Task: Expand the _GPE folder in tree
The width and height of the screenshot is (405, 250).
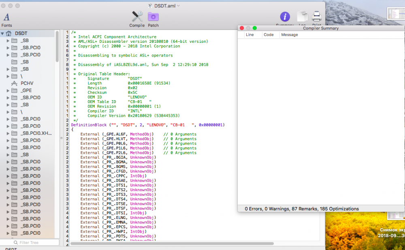Action: click(x=8, y=90)
